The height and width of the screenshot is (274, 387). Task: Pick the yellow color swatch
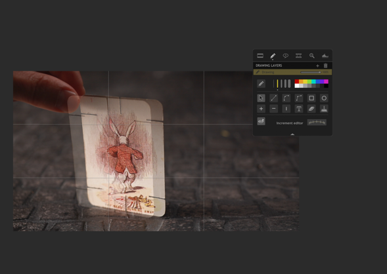pos(305,81)
